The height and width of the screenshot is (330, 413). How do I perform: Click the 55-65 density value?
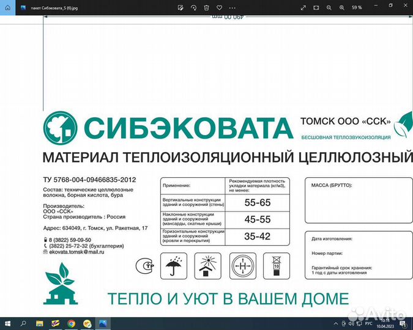pos(258,203)
